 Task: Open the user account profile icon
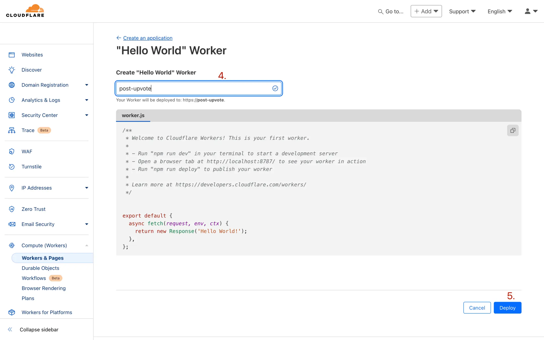pos(527,11)
